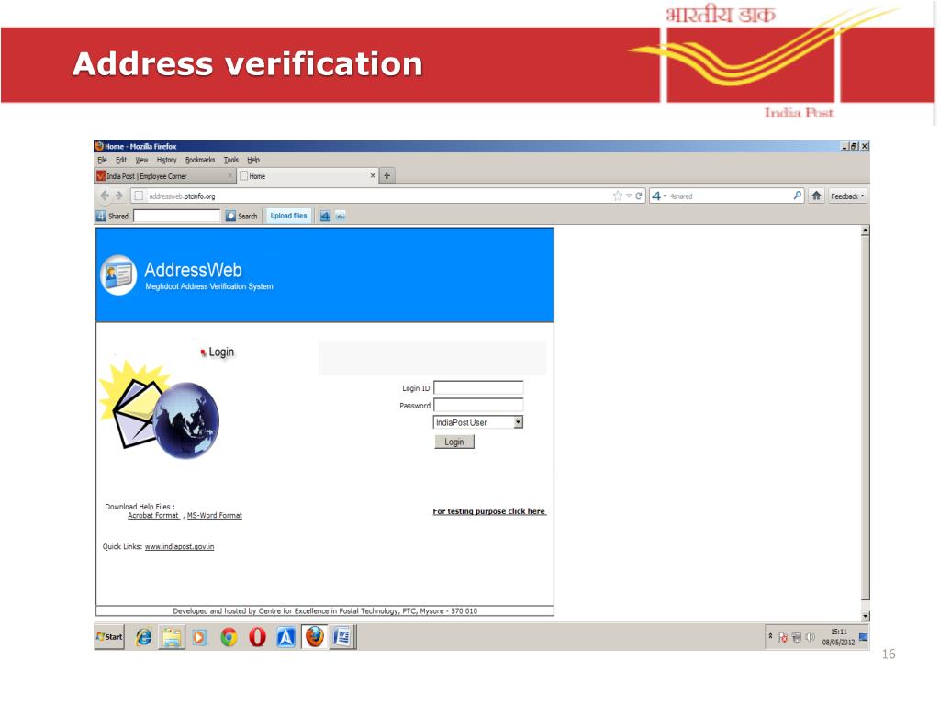Open Windows Explorer folder taskbar icon
Screen dimensions: 940x705
coord(172,637)
